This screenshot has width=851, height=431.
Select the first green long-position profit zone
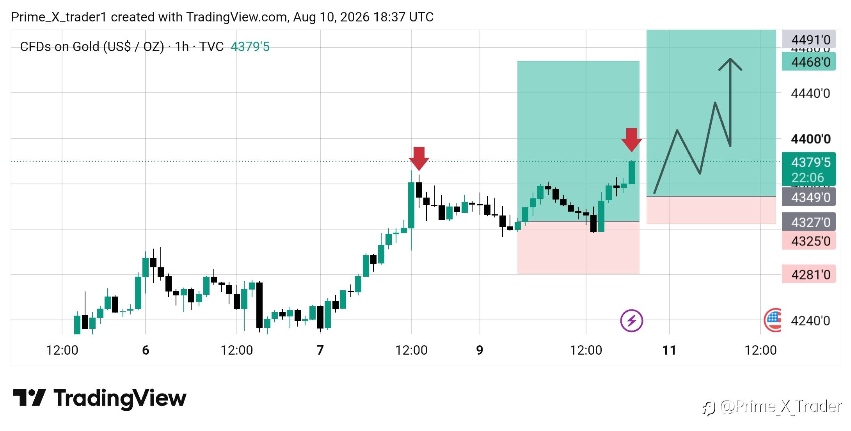click(578, 141)
